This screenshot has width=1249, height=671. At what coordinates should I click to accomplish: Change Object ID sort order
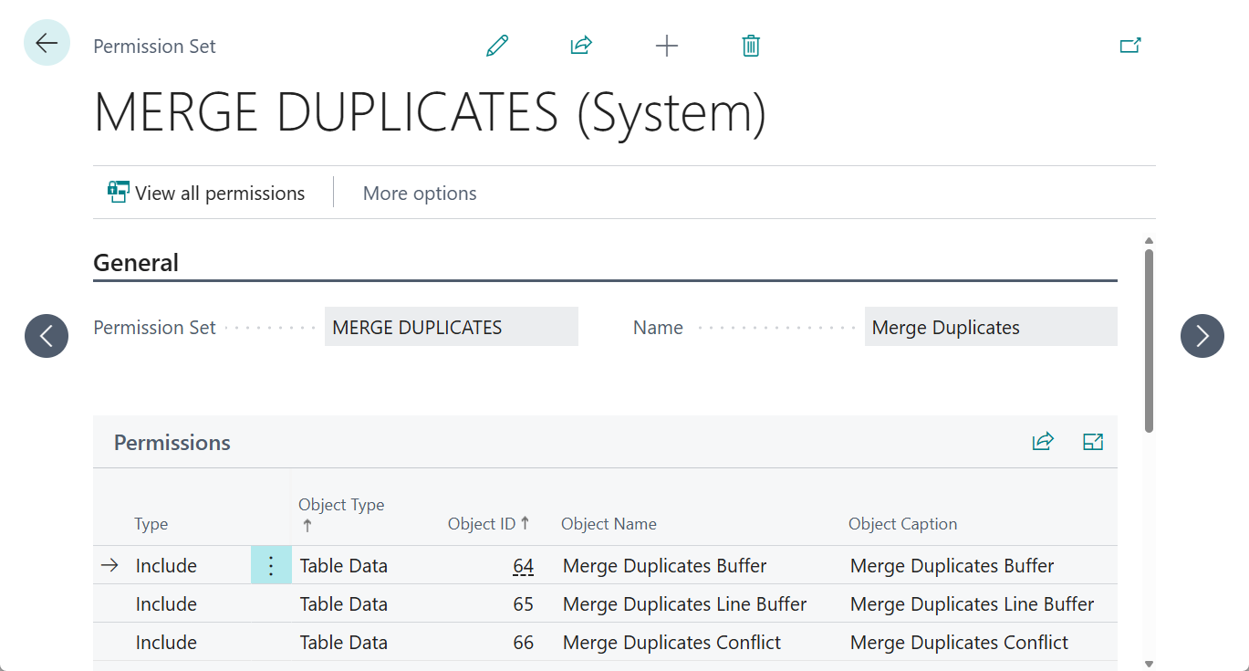(489, 523)
